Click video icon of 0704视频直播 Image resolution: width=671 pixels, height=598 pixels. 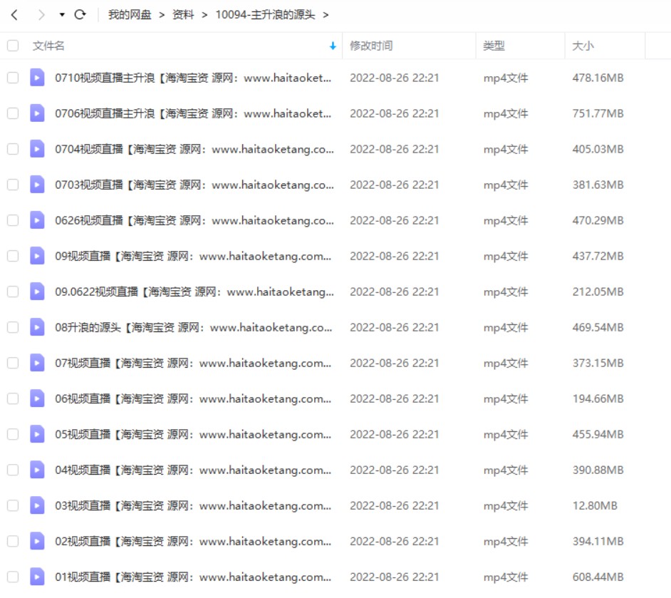click(x=37, y=148)
